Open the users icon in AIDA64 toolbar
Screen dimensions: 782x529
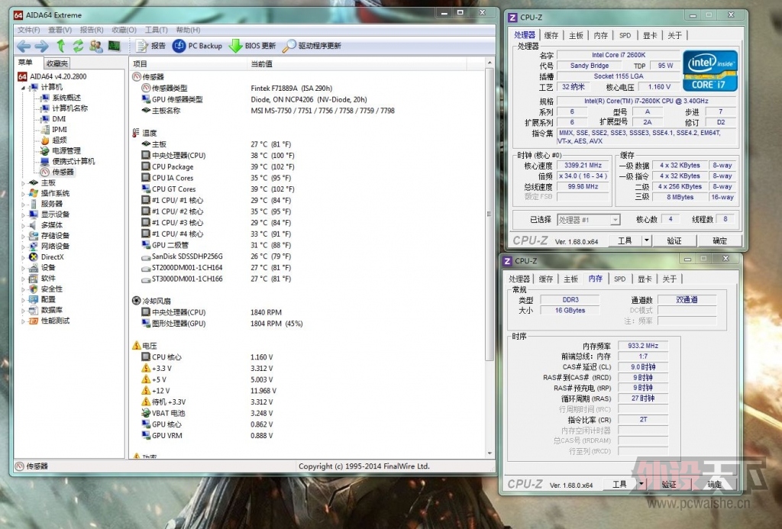(x=95, y=47)
